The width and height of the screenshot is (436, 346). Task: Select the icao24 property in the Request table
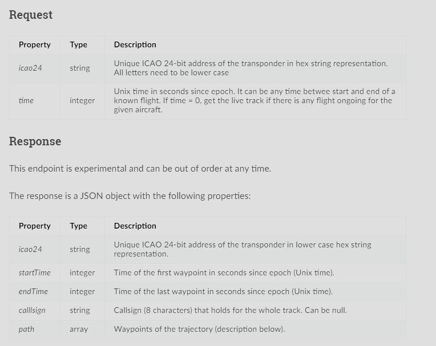pyautogui.click(x=30, y=68)
